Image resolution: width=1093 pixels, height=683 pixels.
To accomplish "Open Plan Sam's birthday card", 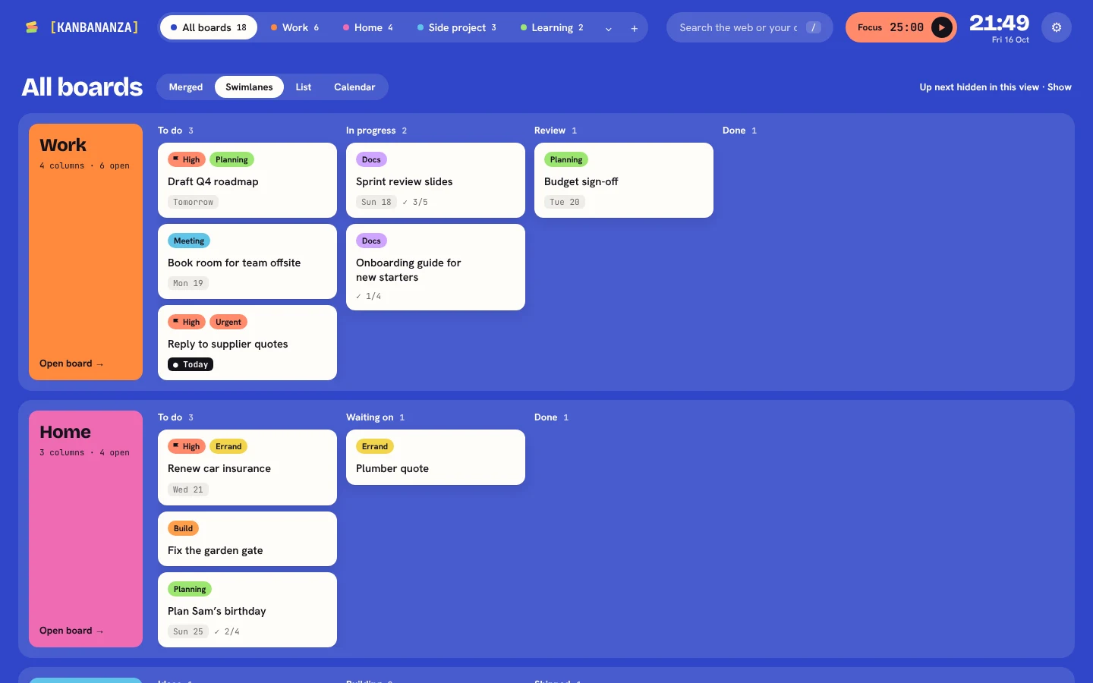I will pos(247,610).
